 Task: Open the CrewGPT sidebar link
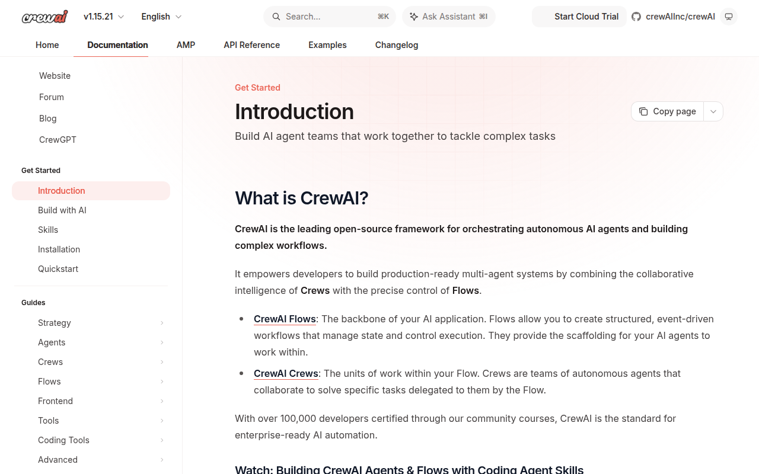58,140
